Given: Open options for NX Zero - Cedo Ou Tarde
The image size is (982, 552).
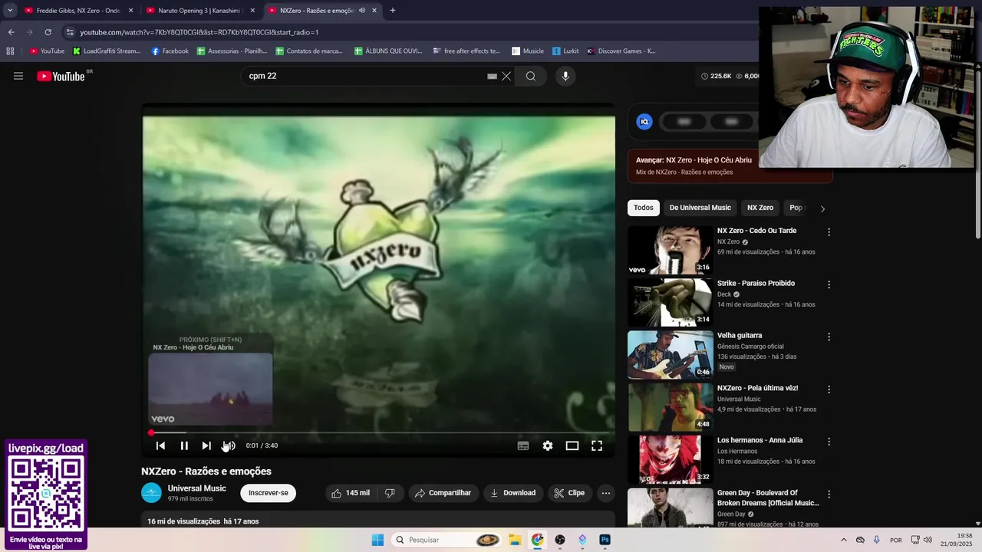Looking at the screenshot, I should pyautogui.click(x=829, y=232).
